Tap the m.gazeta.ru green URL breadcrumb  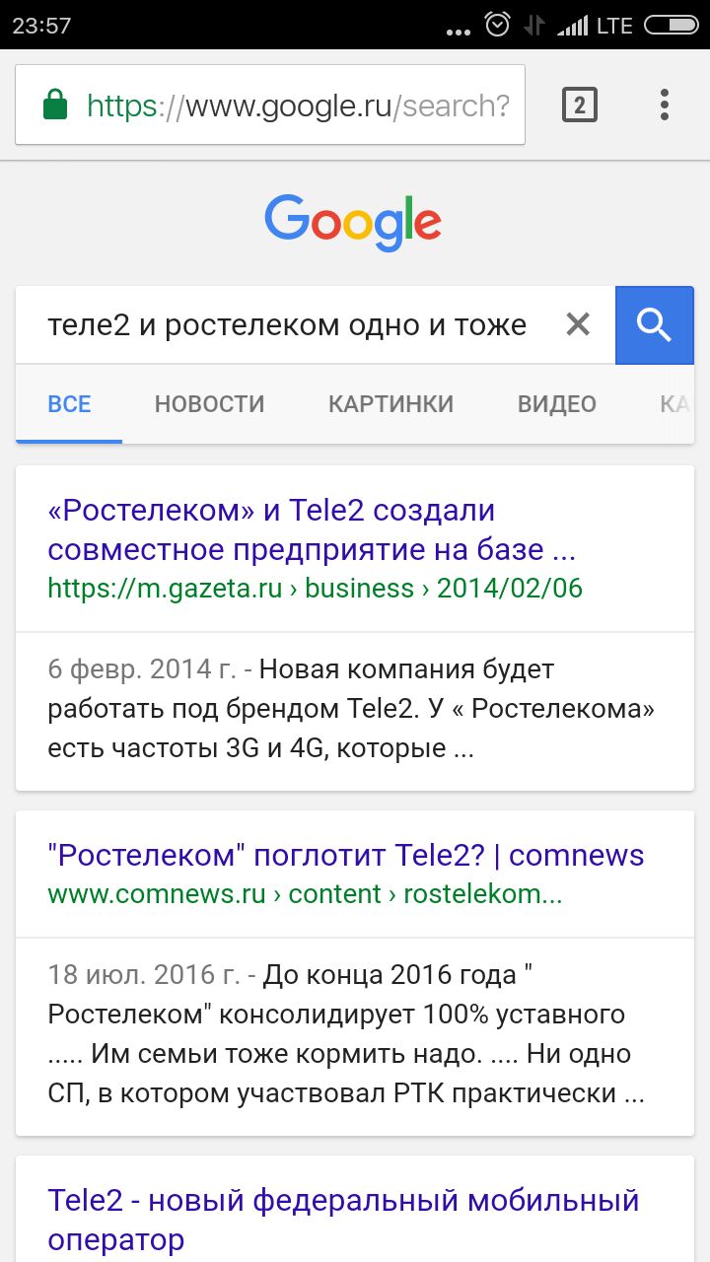[315, 589]
